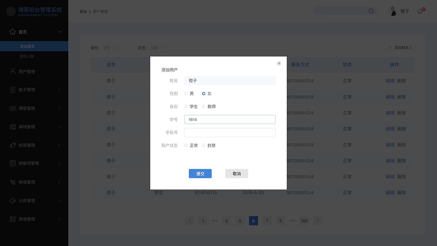Choose 教师 as the identity
This screenshot has width=437, height=246.
point(204,106)
